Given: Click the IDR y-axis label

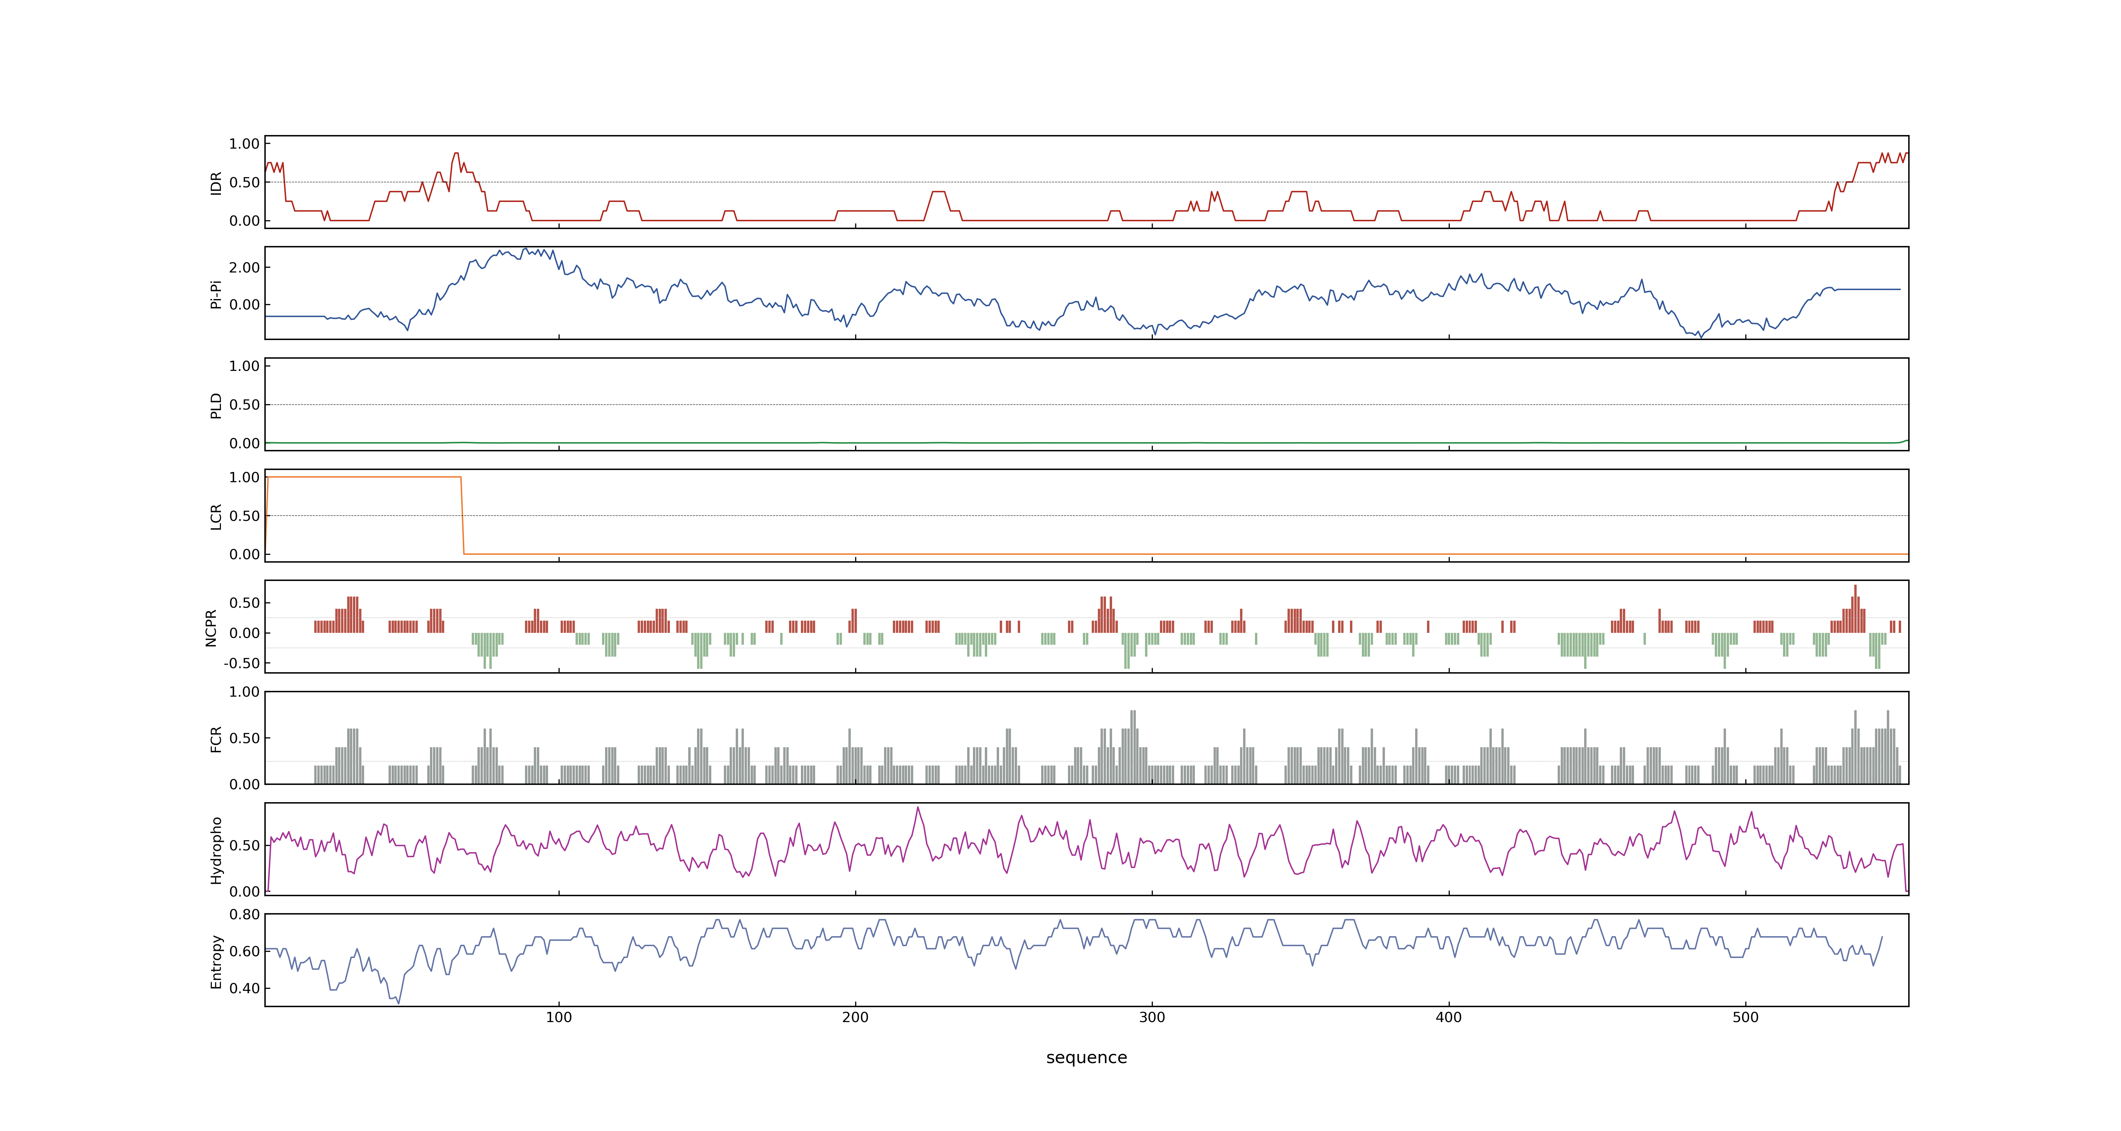Looking at the screenshot, I should pyautogui.click(x=216, y=183).
